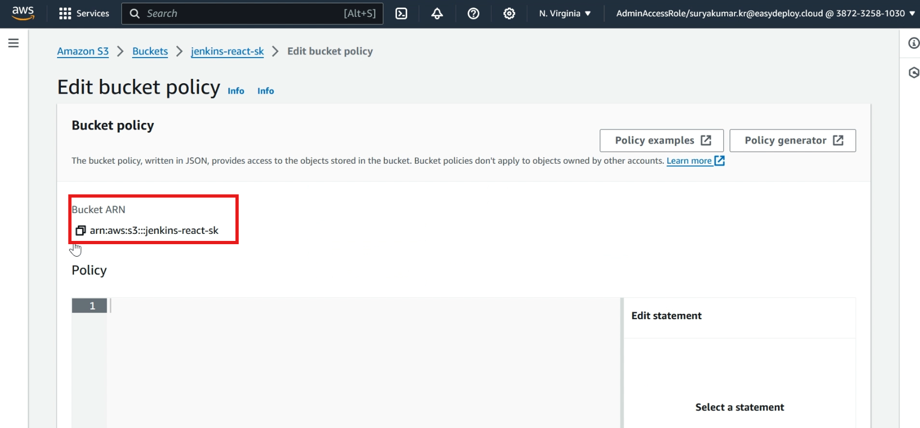Open the AWS home logo
Screen dimensions: 920x428
23,13
